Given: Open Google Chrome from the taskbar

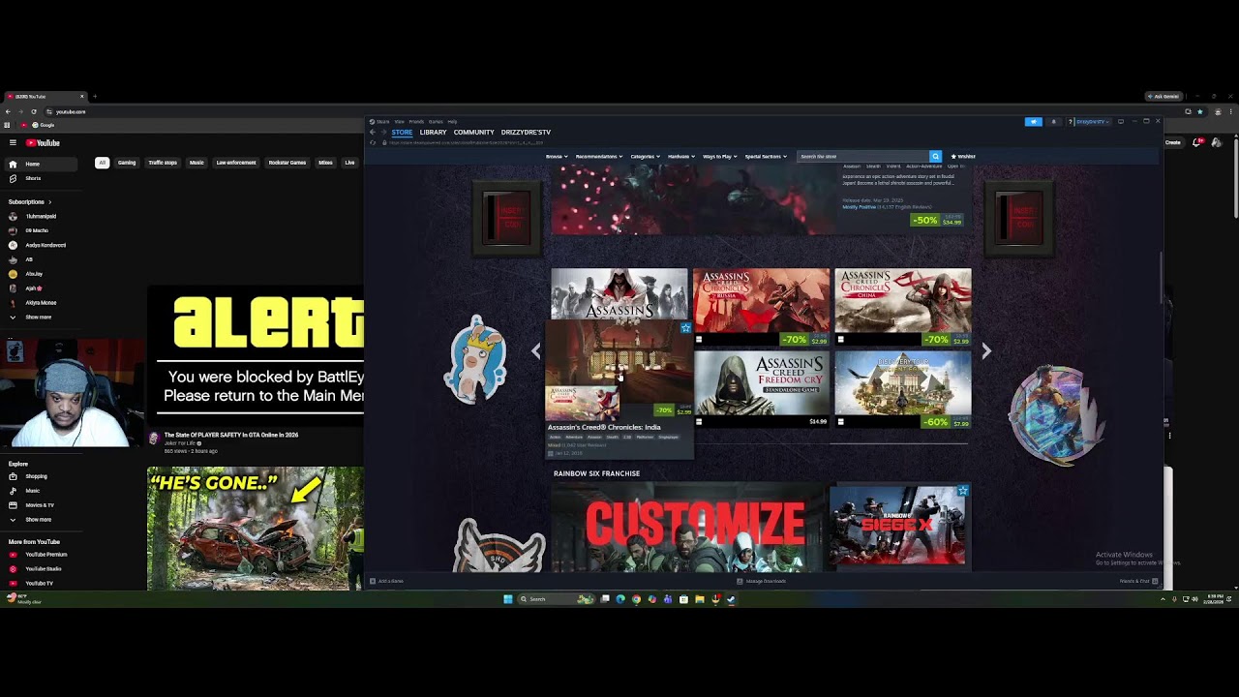Looking at the screenshot, I should tap(636, 599).
